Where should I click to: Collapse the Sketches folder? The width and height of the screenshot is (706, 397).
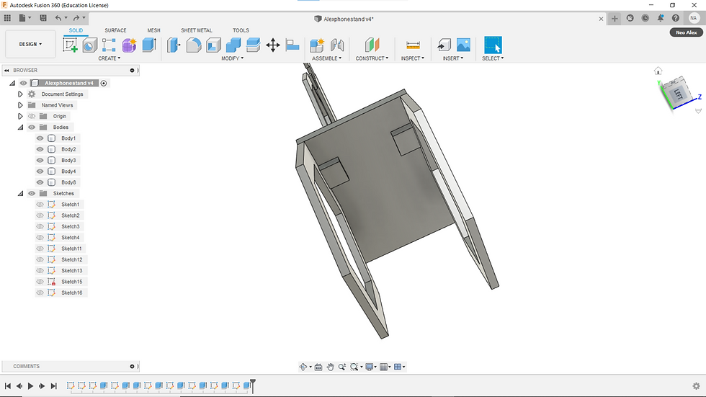(20, 194)
